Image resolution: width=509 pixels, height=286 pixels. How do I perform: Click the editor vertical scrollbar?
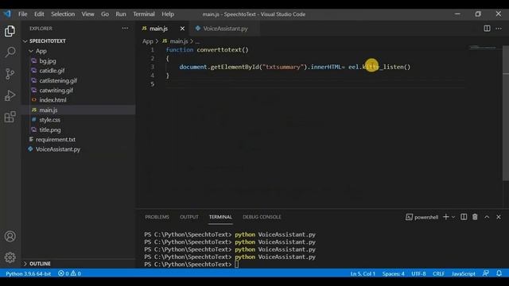click(x=506, y=113)
